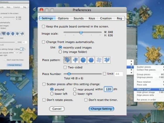Choose the last jigsaw piece pattern icon
The width and height of the screenshot is (164, 123).
[107, 60]
